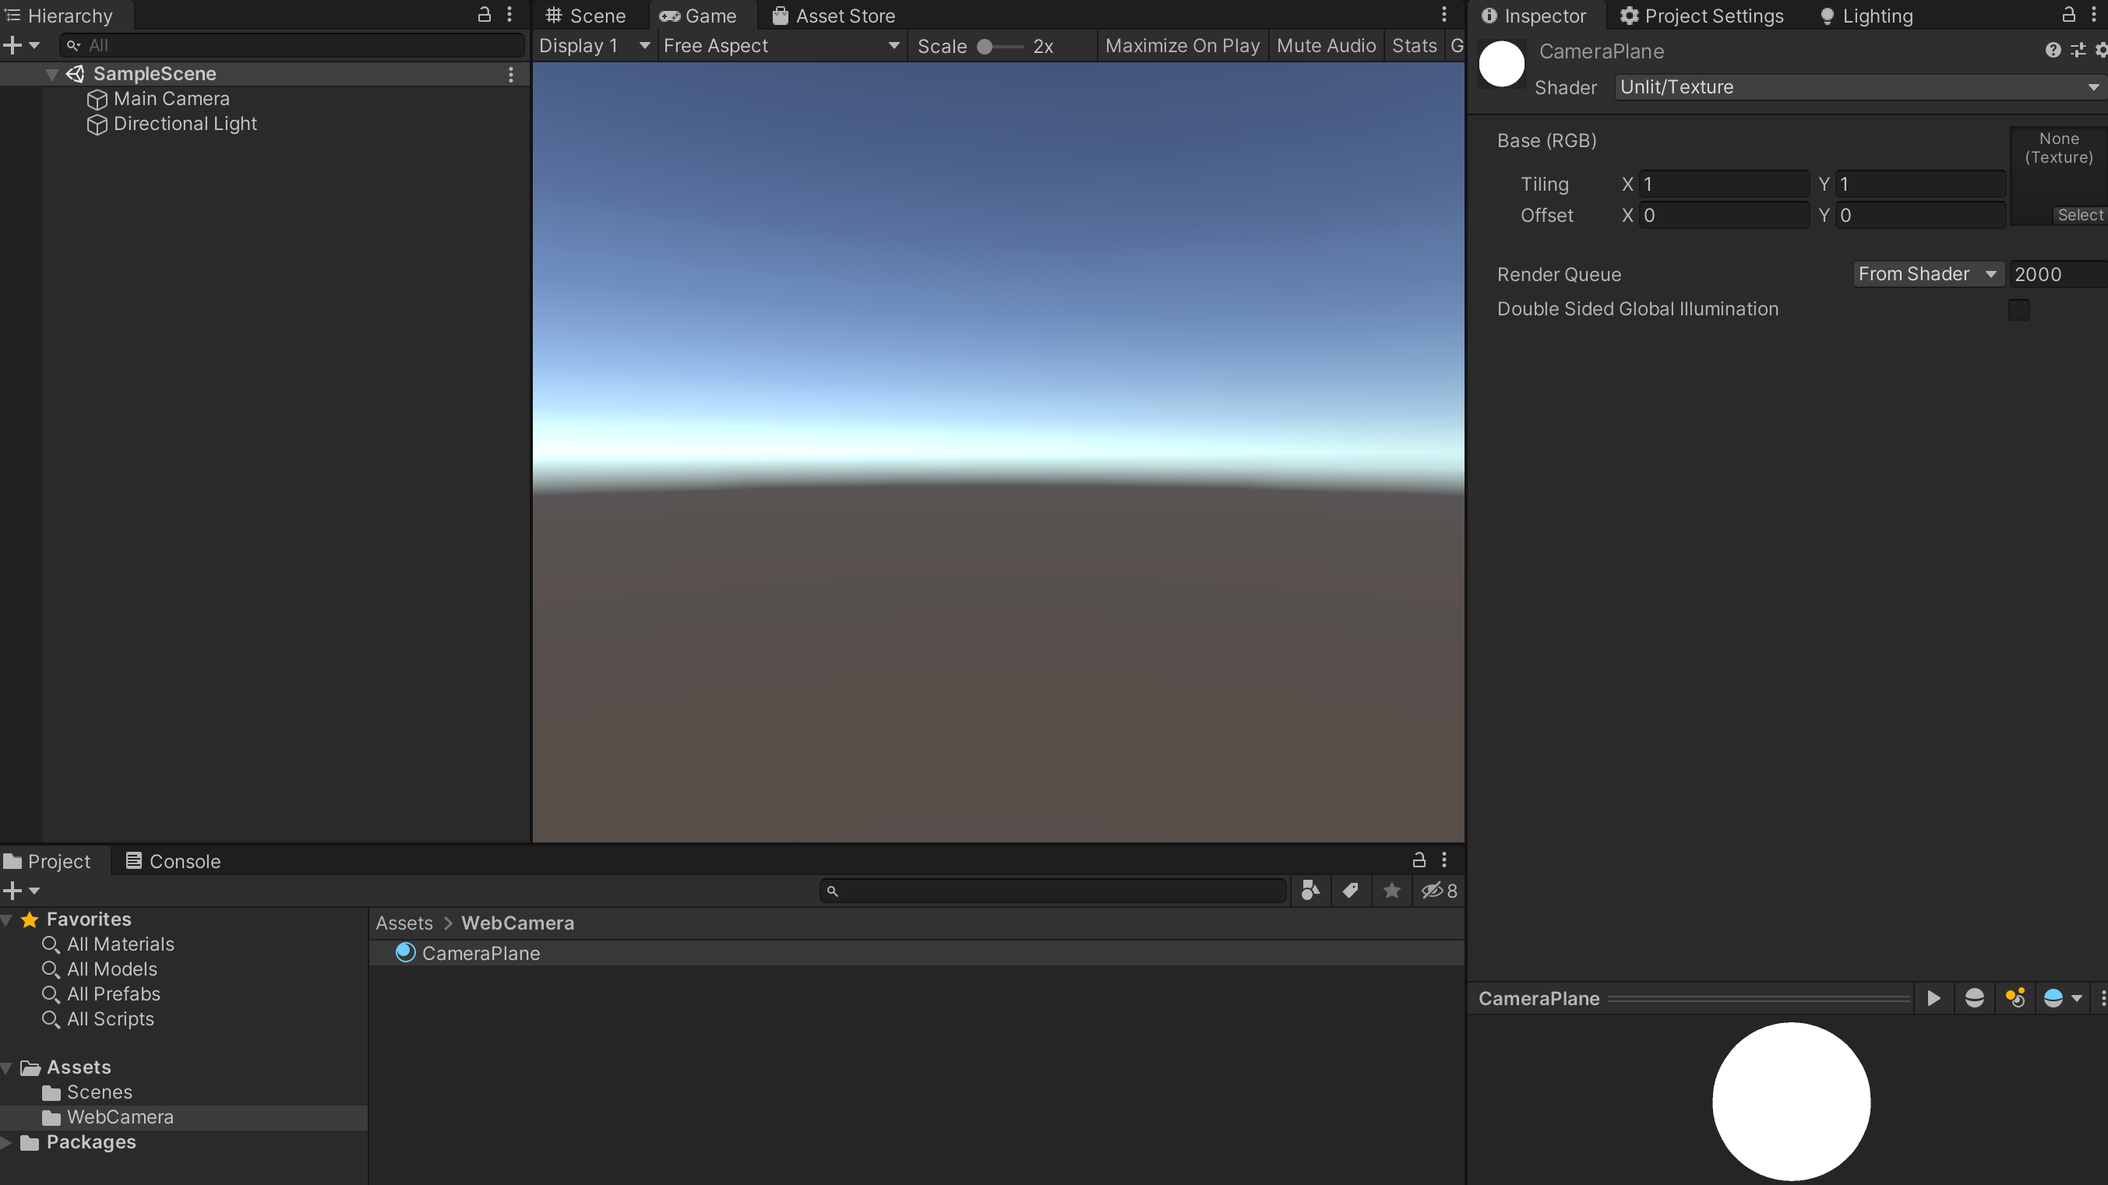Enable Double Sided Global Illumination checkbox
The height and width of the screenshot is (1185, 2108).
[2018, 309]
